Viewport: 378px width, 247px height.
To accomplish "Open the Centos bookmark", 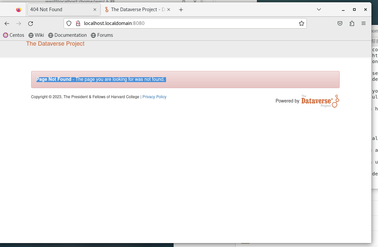I will click(x=14, y=35).
